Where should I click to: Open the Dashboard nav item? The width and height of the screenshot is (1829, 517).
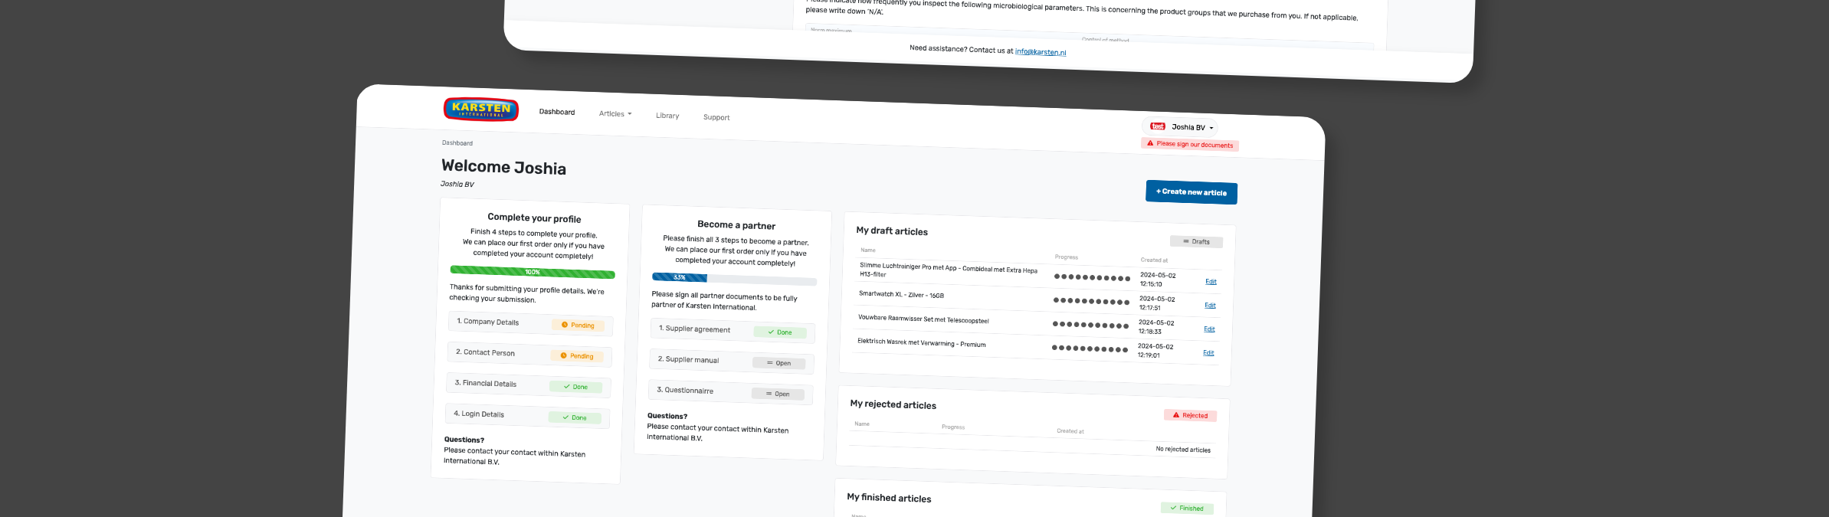[x=557, y=112]
